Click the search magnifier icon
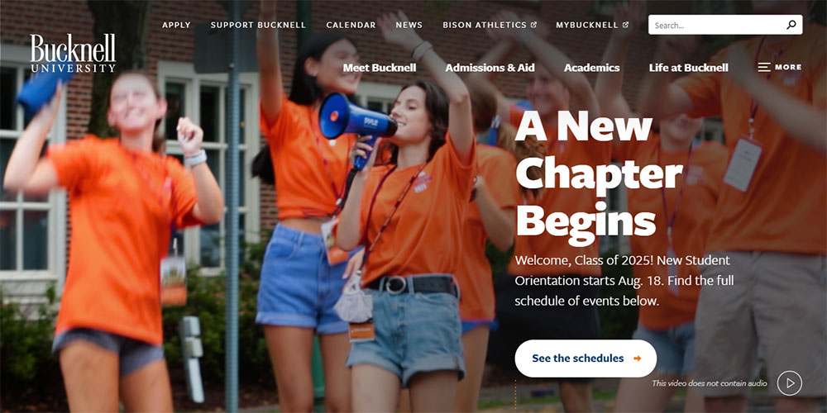 791,25
